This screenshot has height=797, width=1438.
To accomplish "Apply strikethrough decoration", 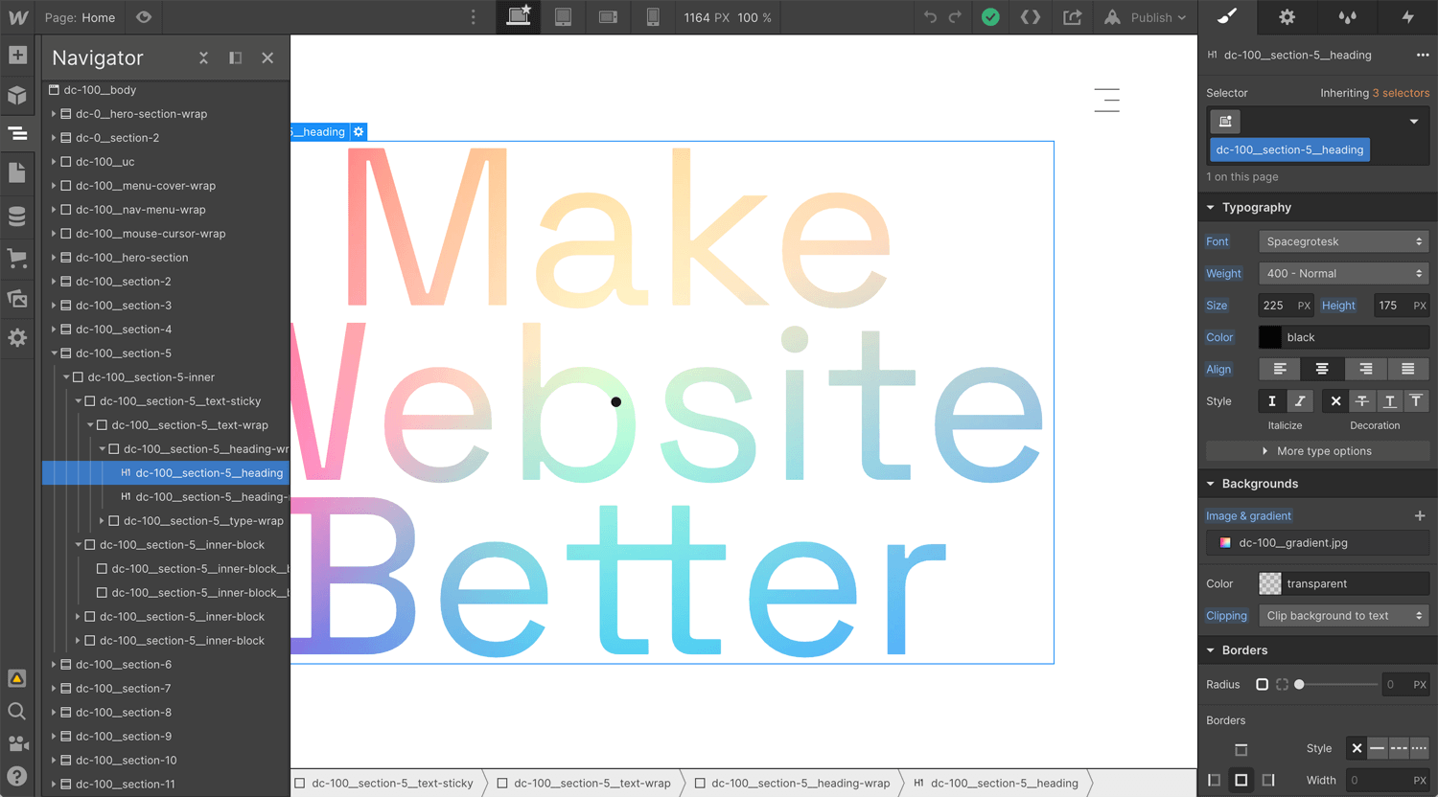I will (1362, 401).
